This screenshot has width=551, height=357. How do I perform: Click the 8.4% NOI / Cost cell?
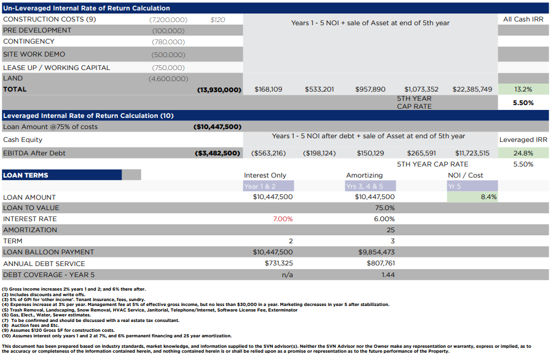point(472,197)
